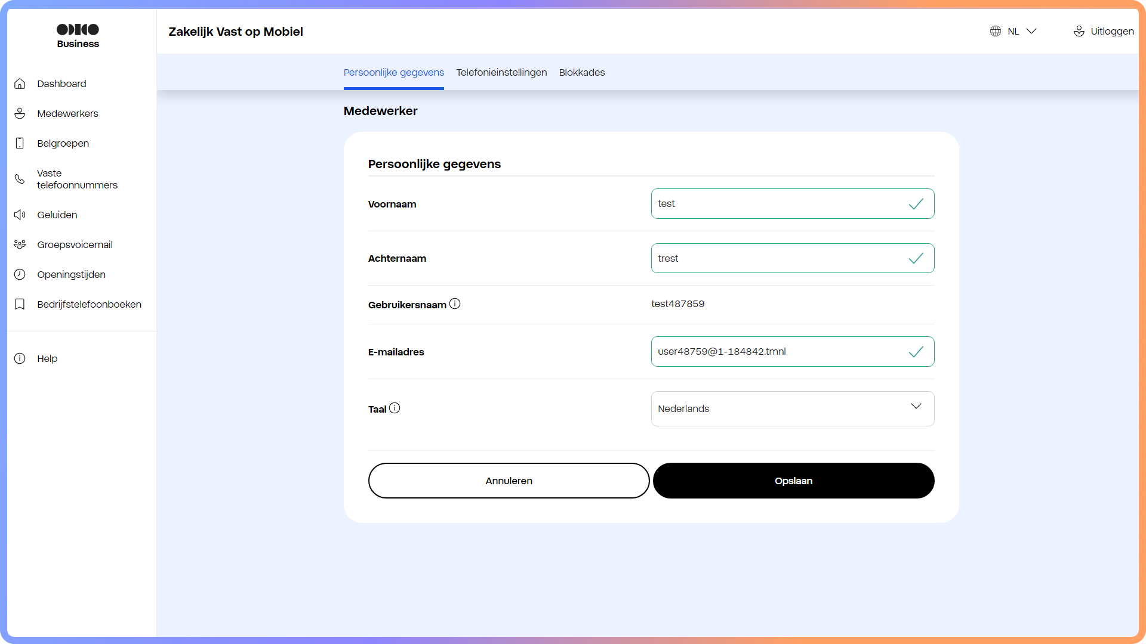This screenshot has width=1146, height=644.
Task: Click the Dashboard home icon
Action: pos(20,83)
